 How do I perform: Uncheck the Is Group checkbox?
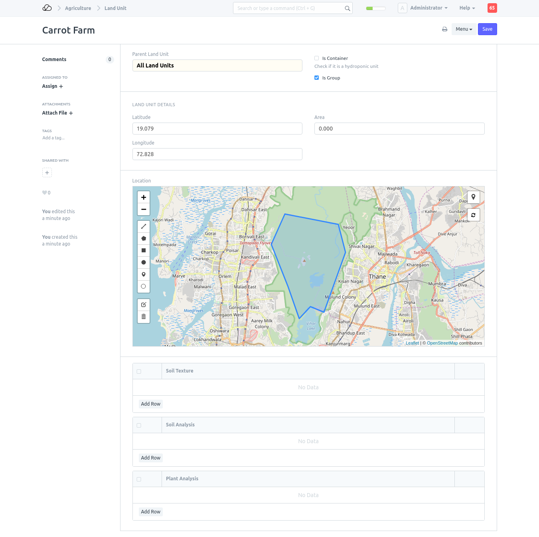[317, 78]
